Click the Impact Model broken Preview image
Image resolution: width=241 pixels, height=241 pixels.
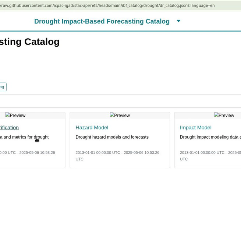pos(224,115)
